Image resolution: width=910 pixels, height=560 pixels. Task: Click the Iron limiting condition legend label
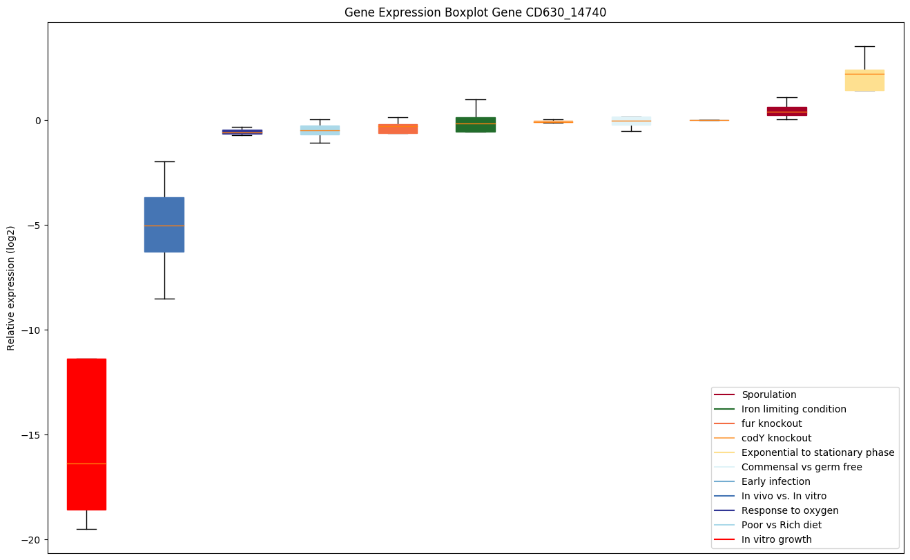pos(793,409)
